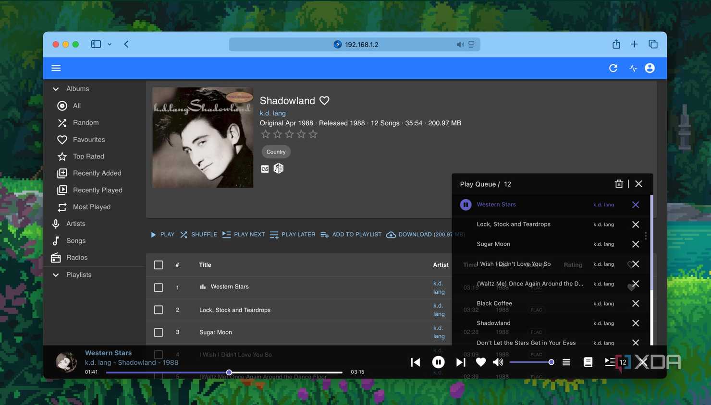Open the Safari share menu
The height and width of the screenshot is (405, 711).
click(x=616, y=44)
